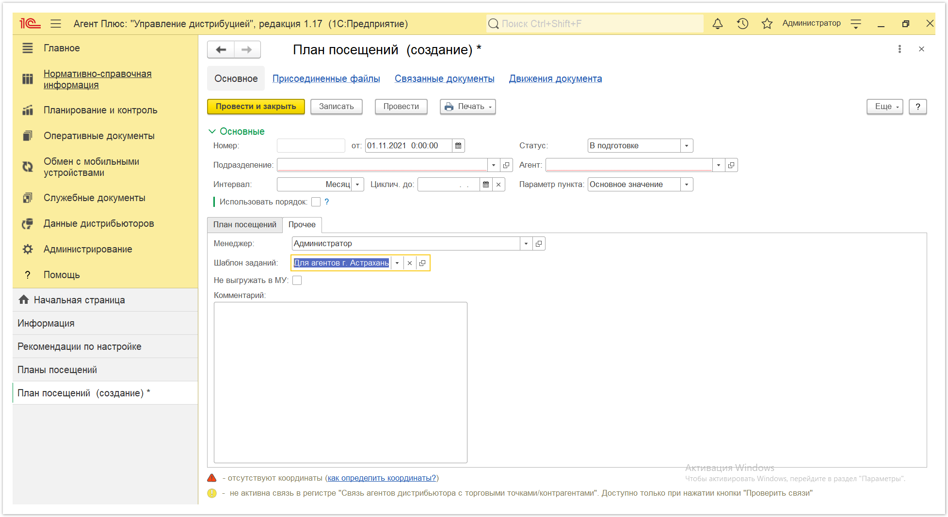Expand the Интервал dropdown showing Месяц
This screenshot has height=517, width=948.
tap(357, 184)
